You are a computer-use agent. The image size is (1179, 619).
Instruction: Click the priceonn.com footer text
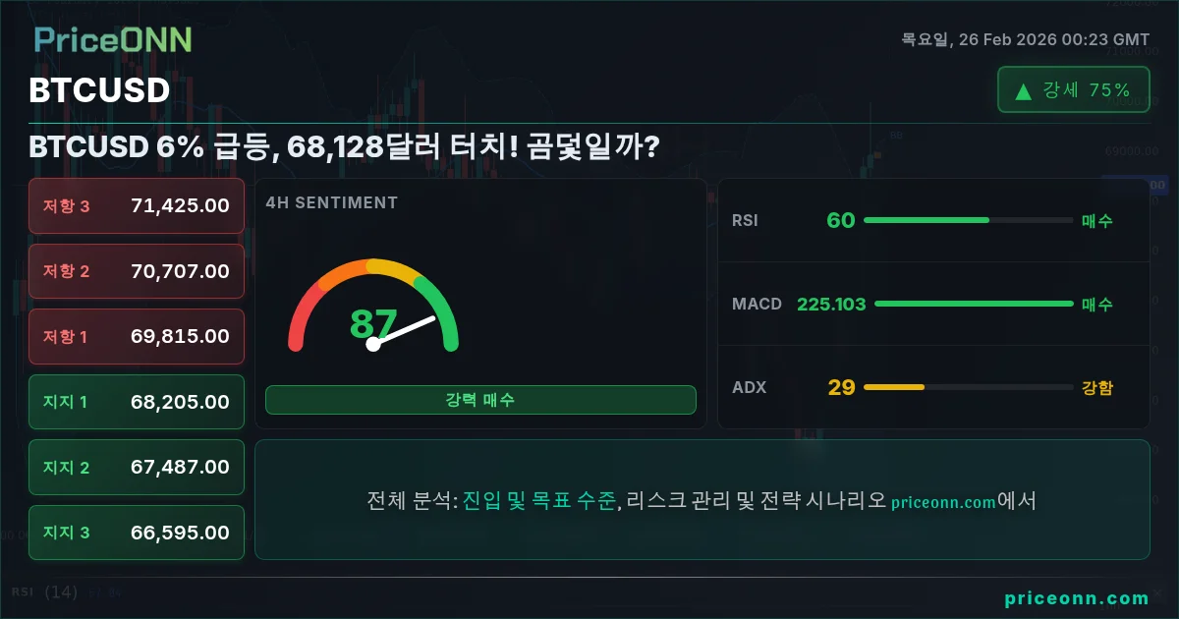click(1077, 598)
